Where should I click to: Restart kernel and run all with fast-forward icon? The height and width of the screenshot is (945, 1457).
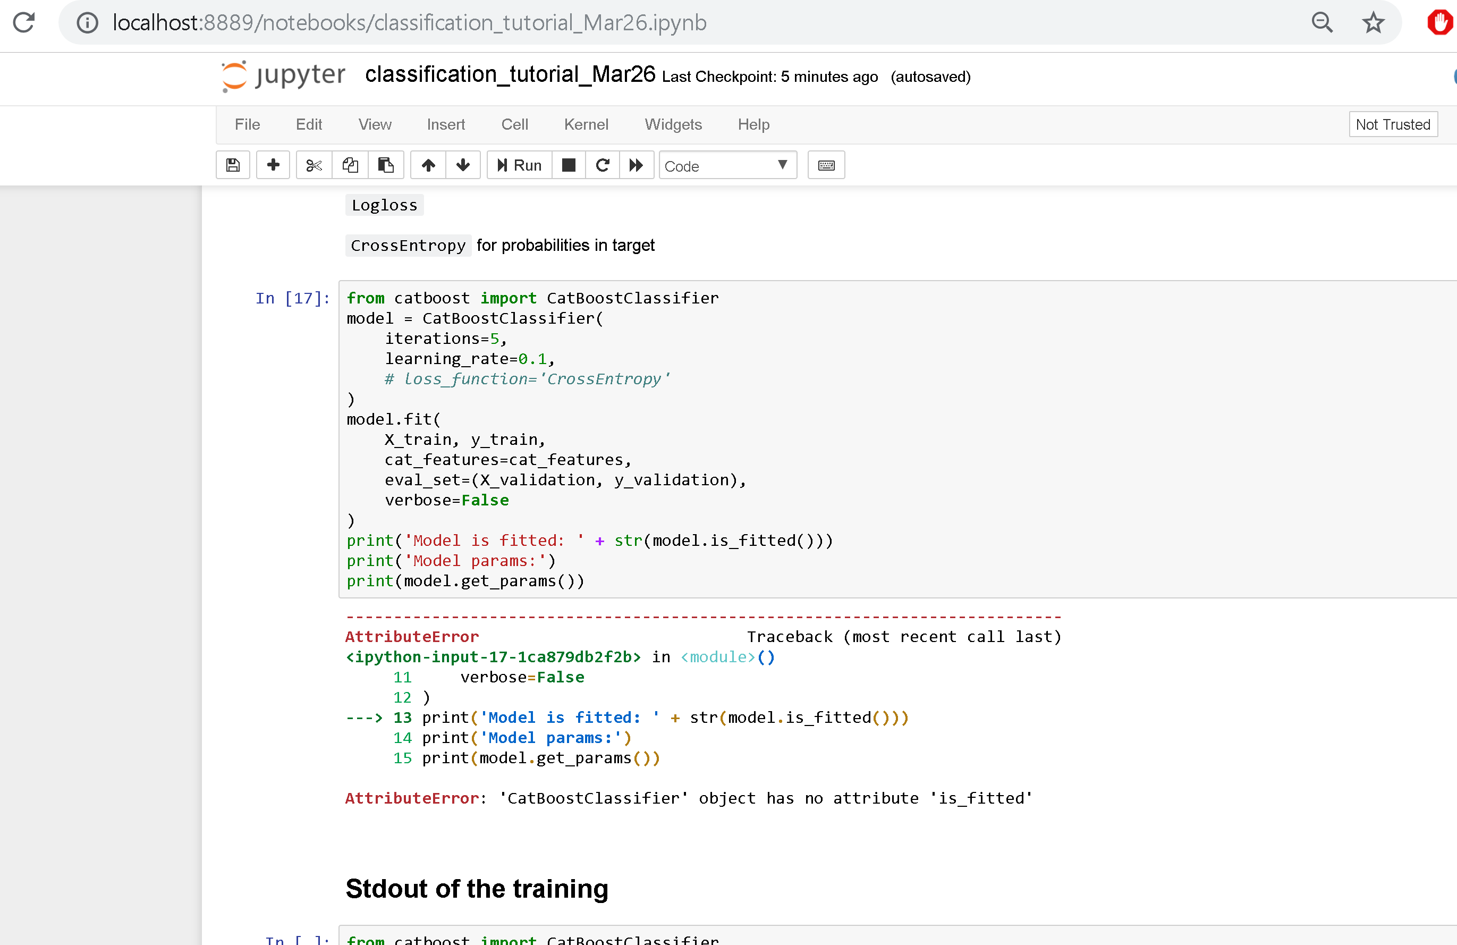click(637, 165)
